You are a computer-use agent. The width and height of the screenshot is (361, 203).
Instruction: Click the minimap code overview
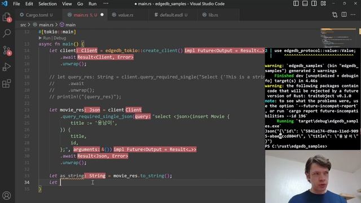[x=338, y=38]
